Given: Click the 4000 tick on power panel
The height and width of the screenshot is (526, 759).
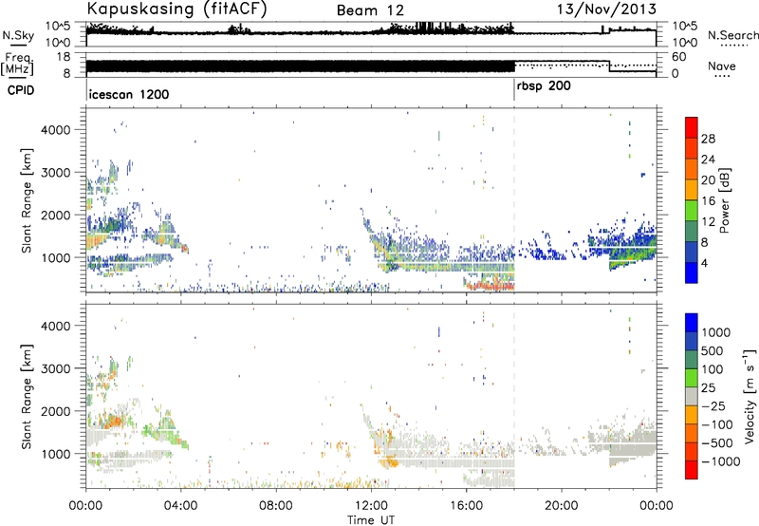Looking at the screenshot, I should pos(55,130).
